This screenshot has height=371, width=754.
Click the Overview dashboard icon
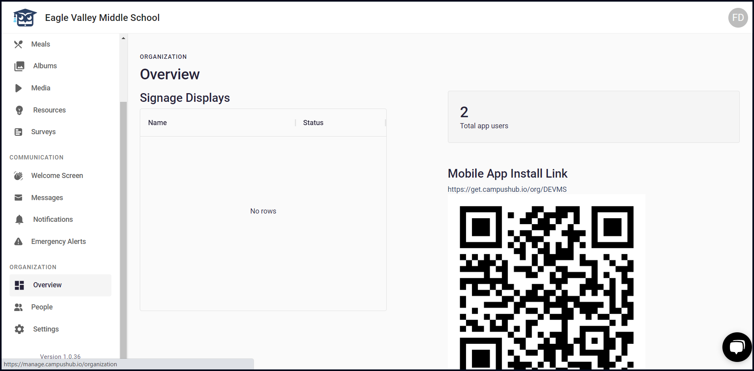[19, 285]
